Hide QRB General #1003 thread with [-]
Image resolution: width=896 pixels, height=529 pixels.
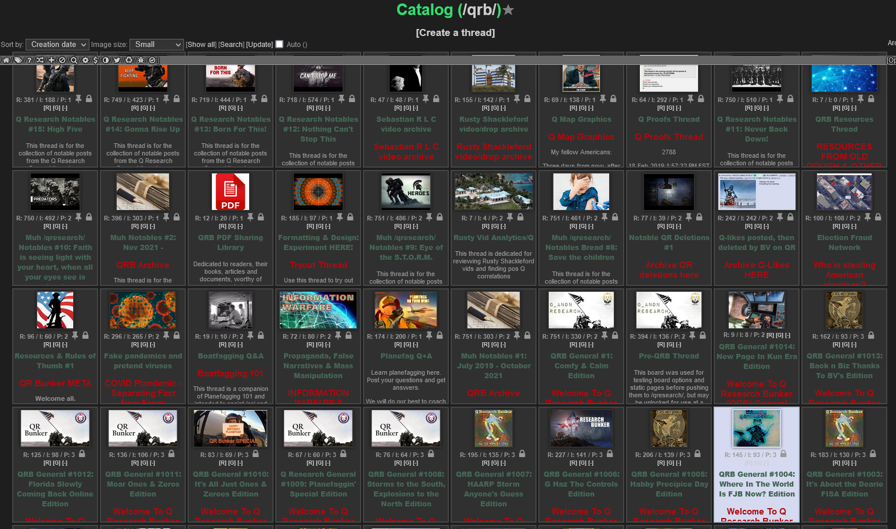pos(854,463)
